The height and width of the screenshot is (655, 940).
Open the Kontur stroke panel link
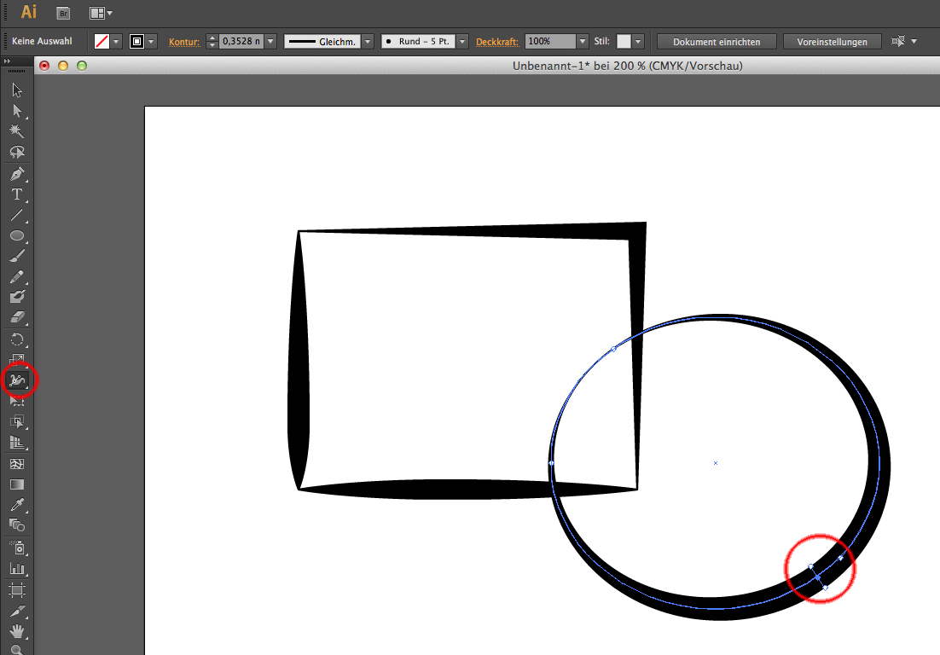click(x=183, y=41)
